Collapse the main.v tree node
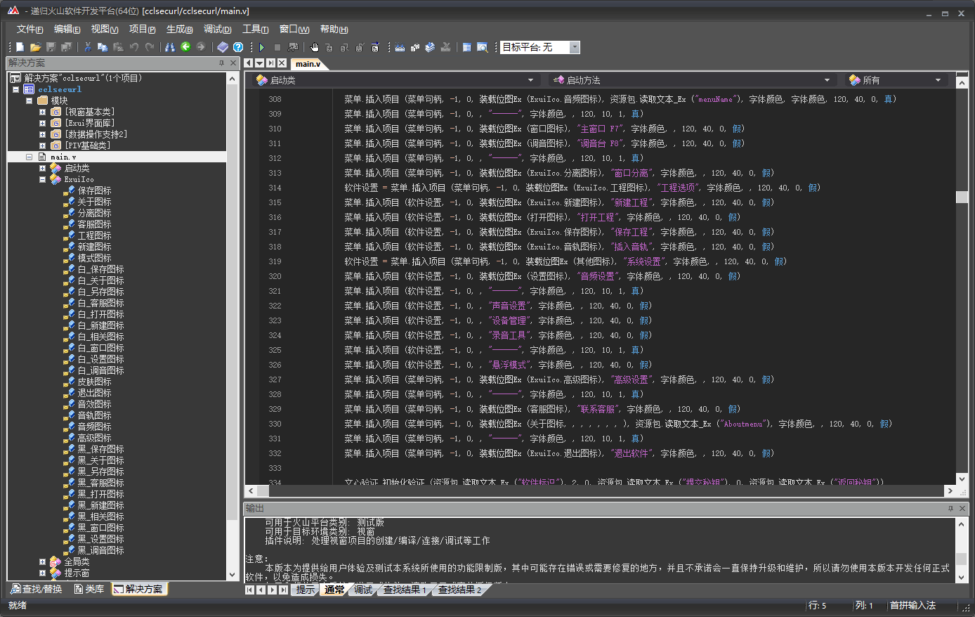This screenshot has height=617, width=975. coord(29,157)
